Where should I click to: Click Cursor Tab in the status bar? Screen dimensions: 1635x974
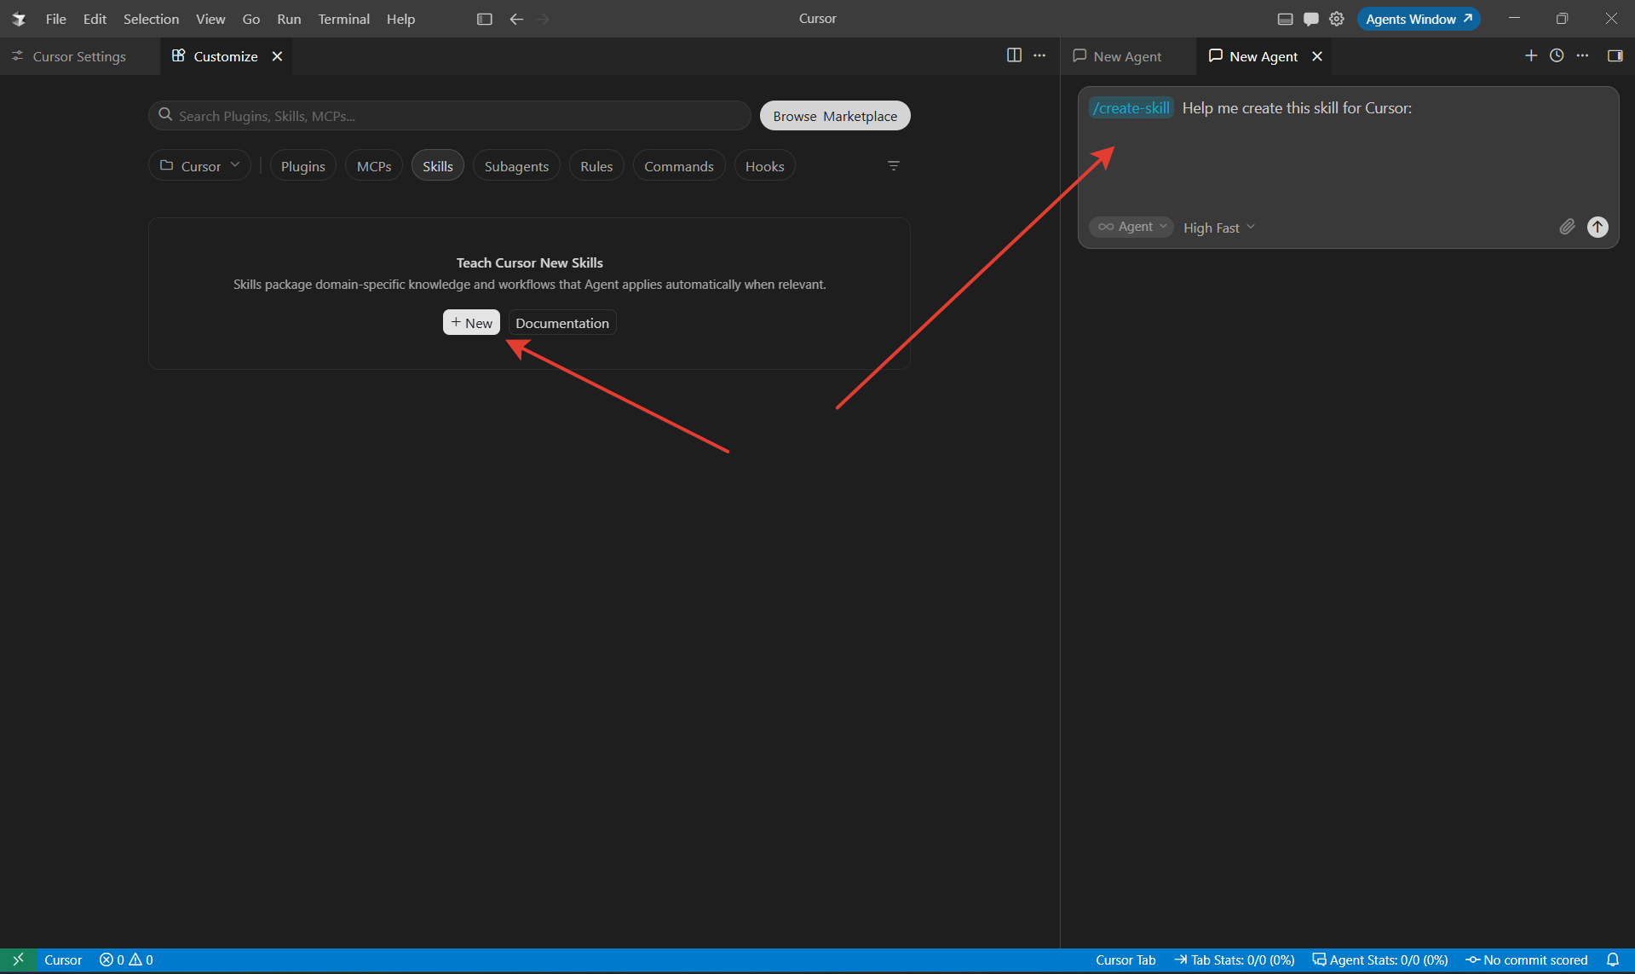pyautogui.click(x=1126, y=960)
